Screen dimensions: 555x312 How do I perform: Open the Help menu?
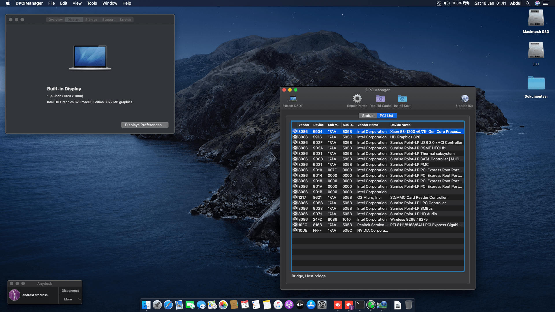(127, 3)
